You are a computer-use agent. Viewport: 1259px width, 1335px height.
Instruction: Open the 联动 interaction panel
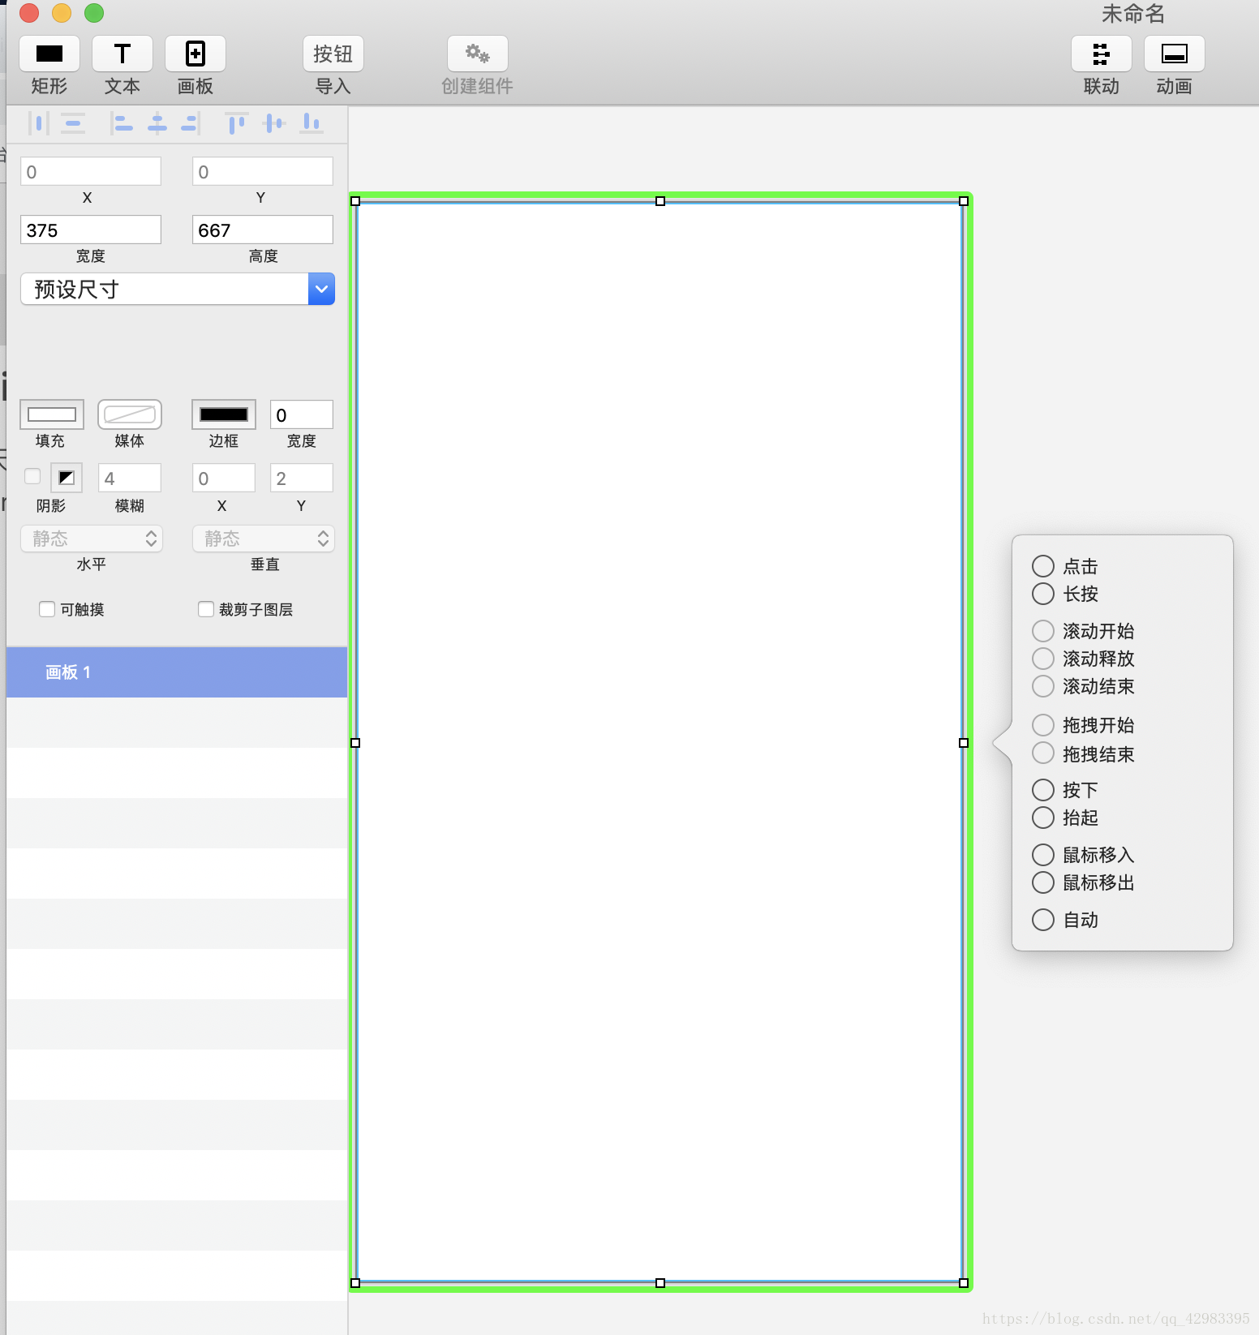pyautogui.click(x=1102, y=54)
